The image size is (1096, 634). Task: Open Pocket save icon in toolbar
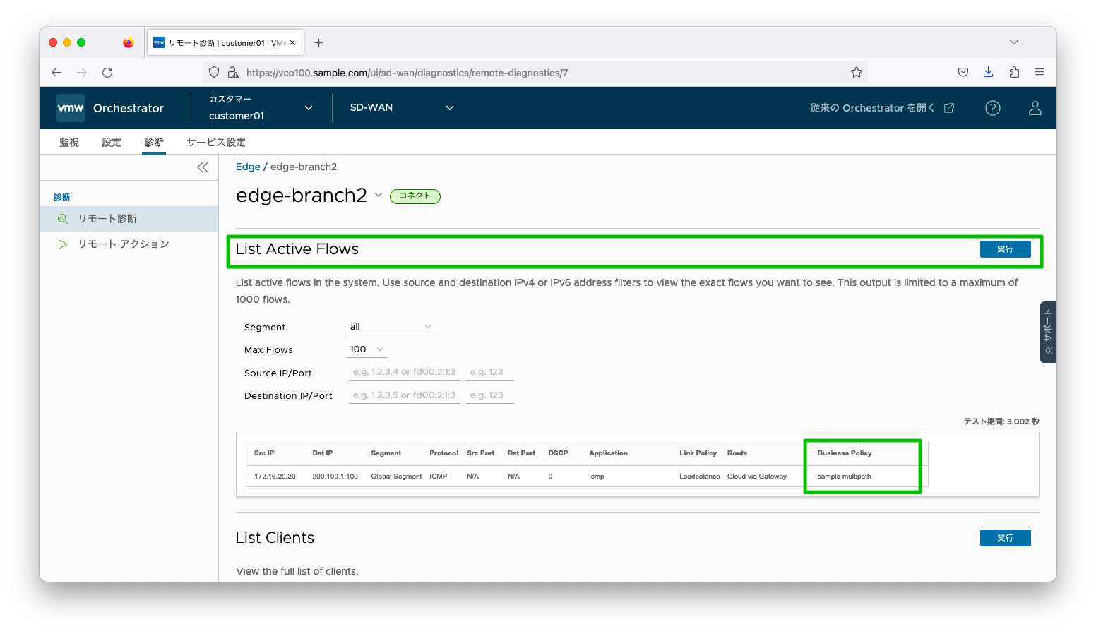[x=963, y=72]
